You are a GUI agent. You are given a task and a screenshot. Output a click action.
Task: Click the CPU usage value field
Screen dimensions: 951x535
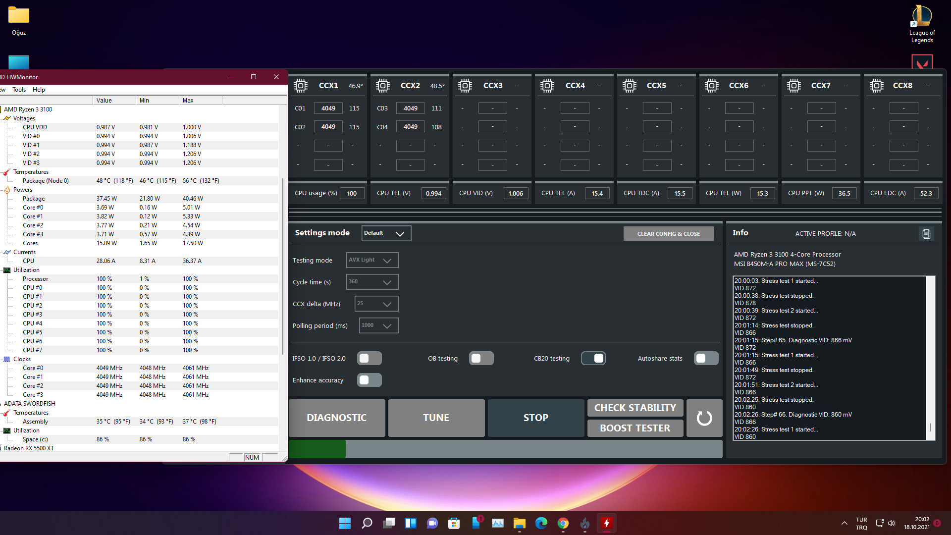[x=352, y=194]
